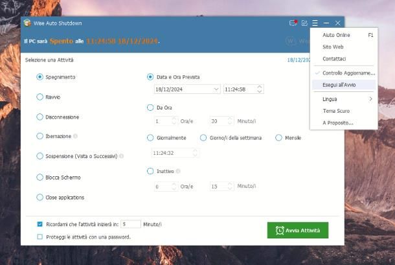Click the Inattivo hours stepper showing 0

point(174,187)
